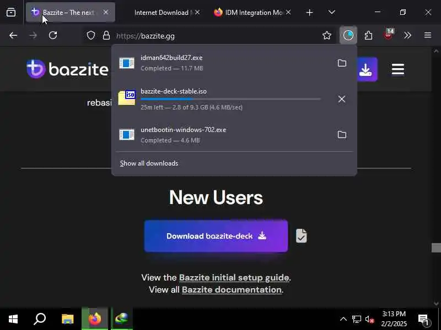The image size is (441, 330).
Task: Toggle the downloads panel button
Action: click(x=348, y=35)
